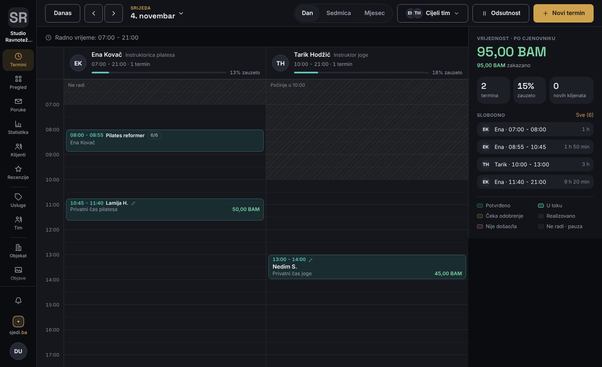The height and width of the screenshot is (367, 602).
Task: Open Poruke messages icon
Action: [18, 101]
